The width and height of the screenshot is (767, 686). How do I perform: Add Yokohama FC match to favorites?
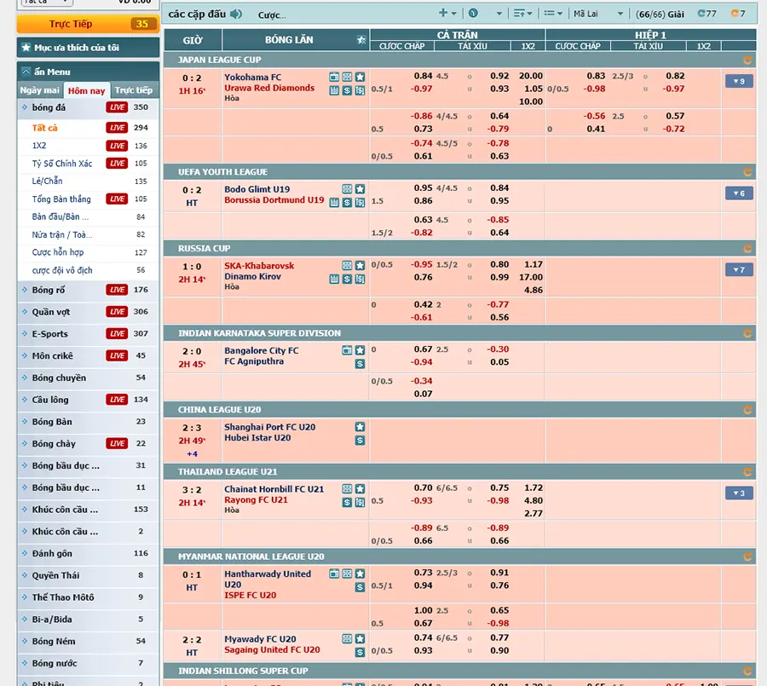point(360,78)
